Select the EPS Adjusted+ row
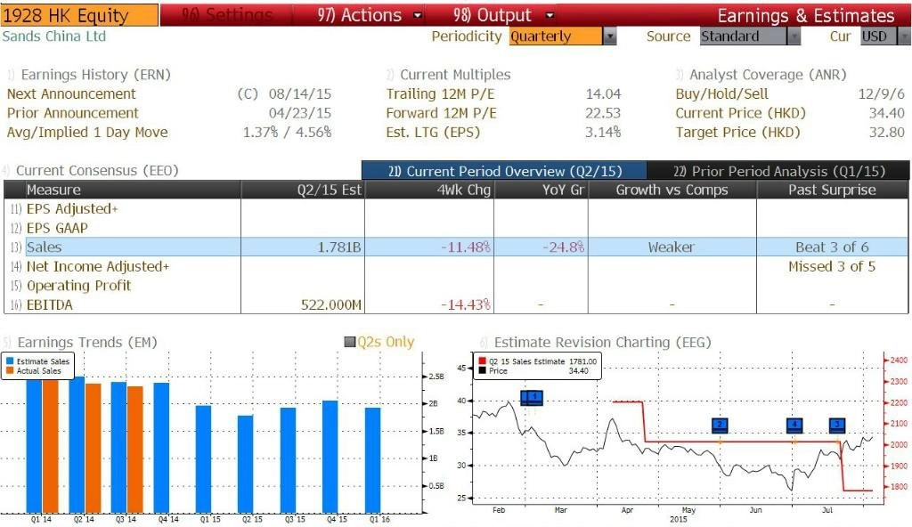This screenshot has height=527, width=912. click(456, 209)
